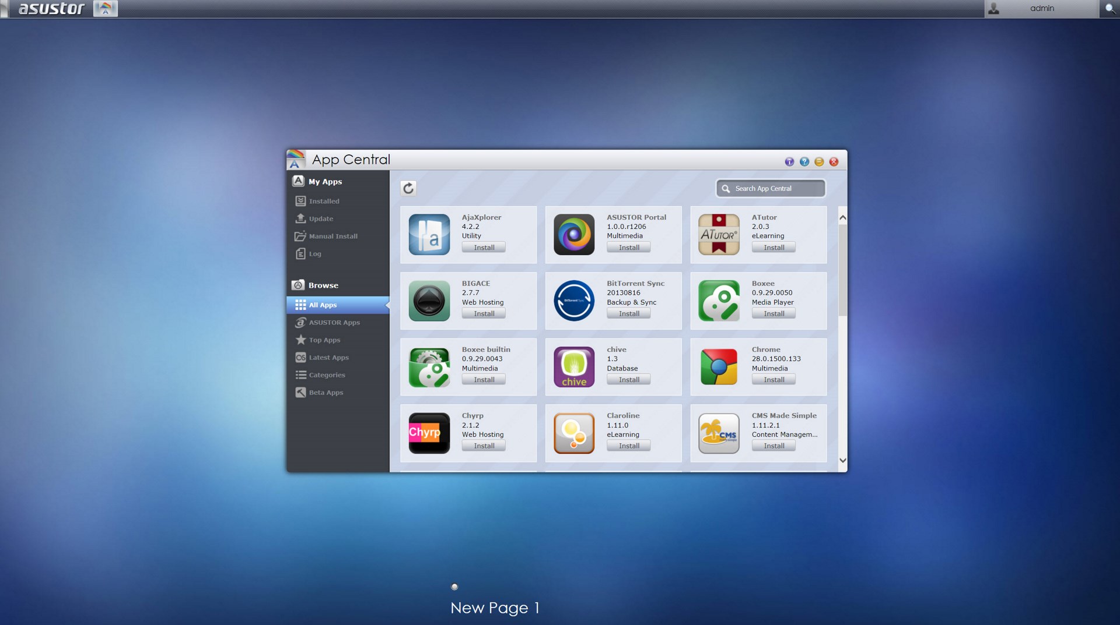Click the Search App Central field
The image size is (1120, 625).
(x=771, y=188)
